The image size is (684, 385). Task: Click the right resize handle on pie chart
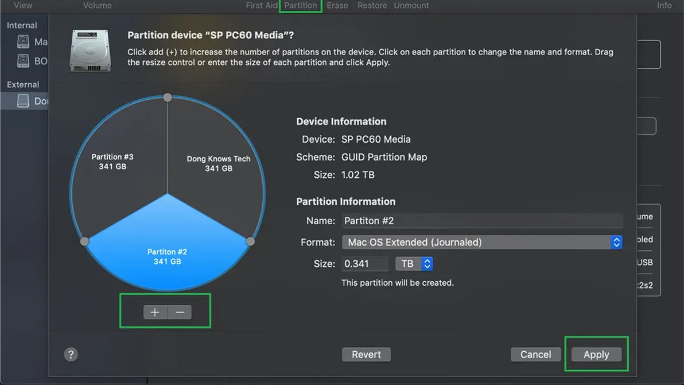250,242
